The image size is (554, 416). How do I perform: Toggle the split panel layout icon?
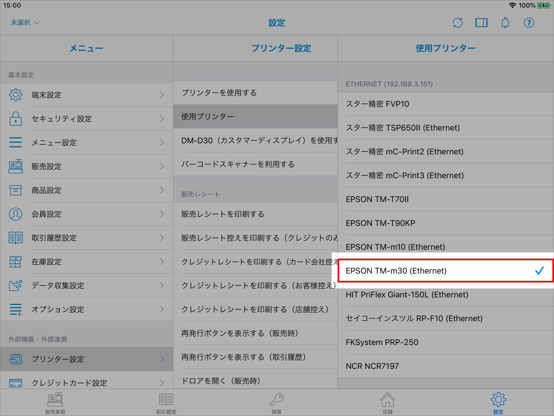[481, 23]
